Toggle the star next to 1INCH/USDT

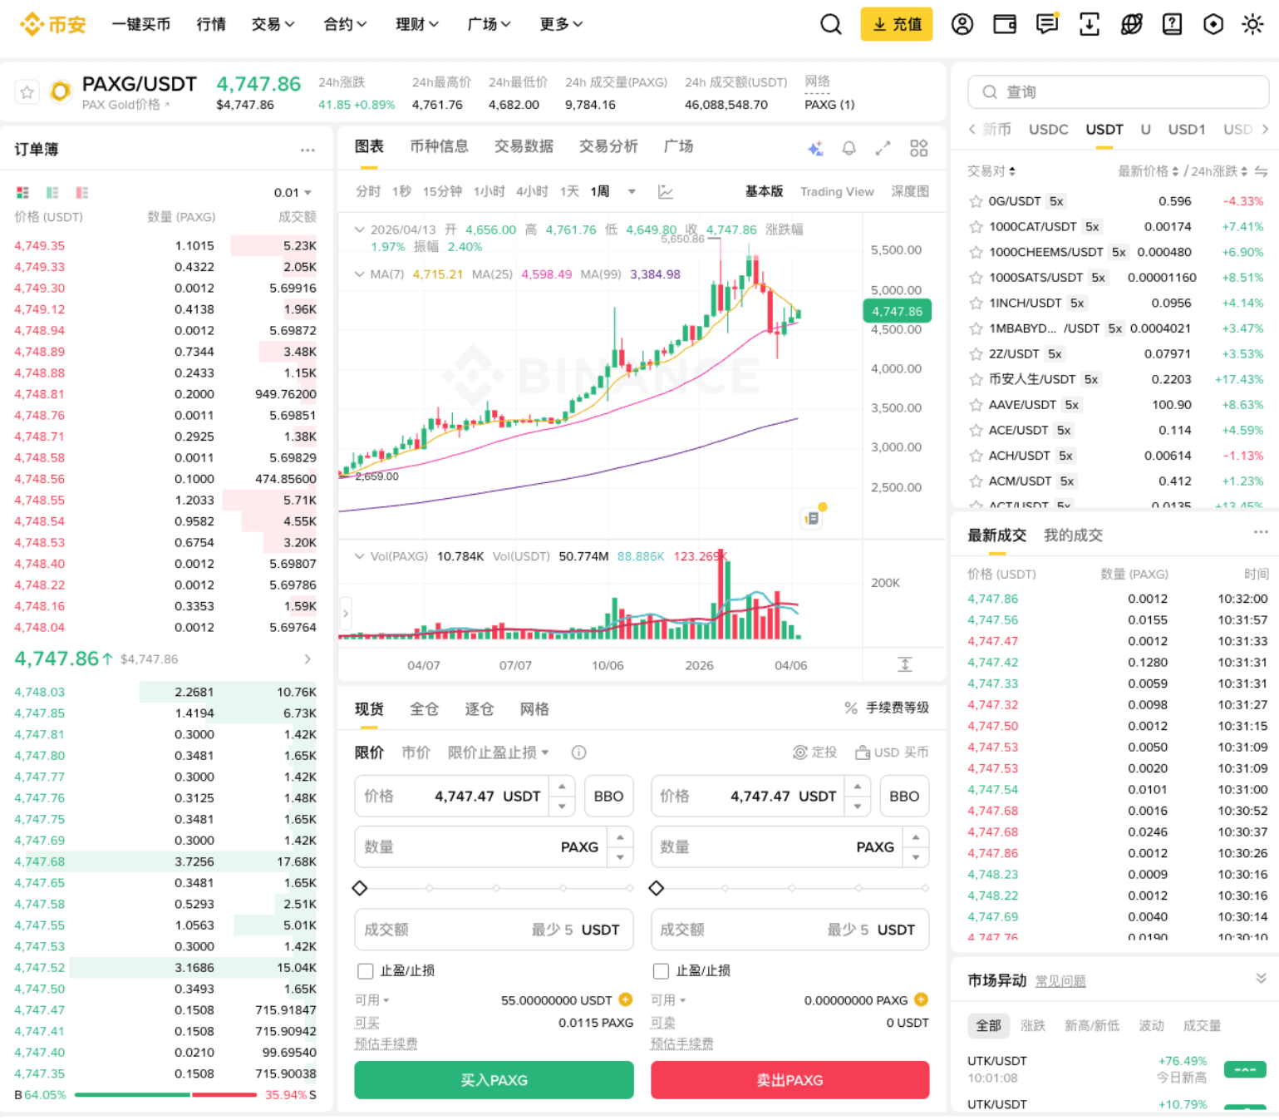pyautogui.click(x=975, y=303)
